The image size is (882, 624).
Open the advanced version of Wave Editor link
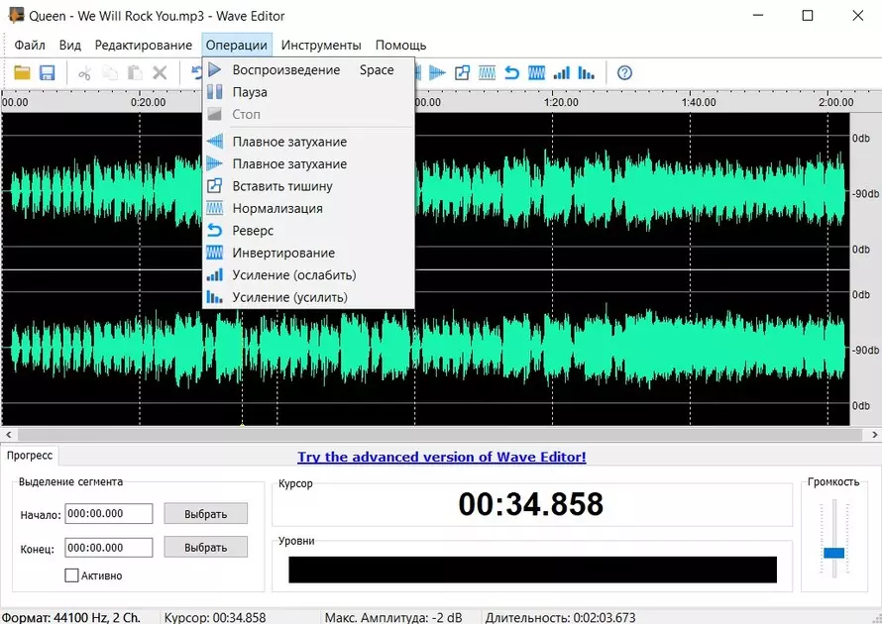coord(441,457)
